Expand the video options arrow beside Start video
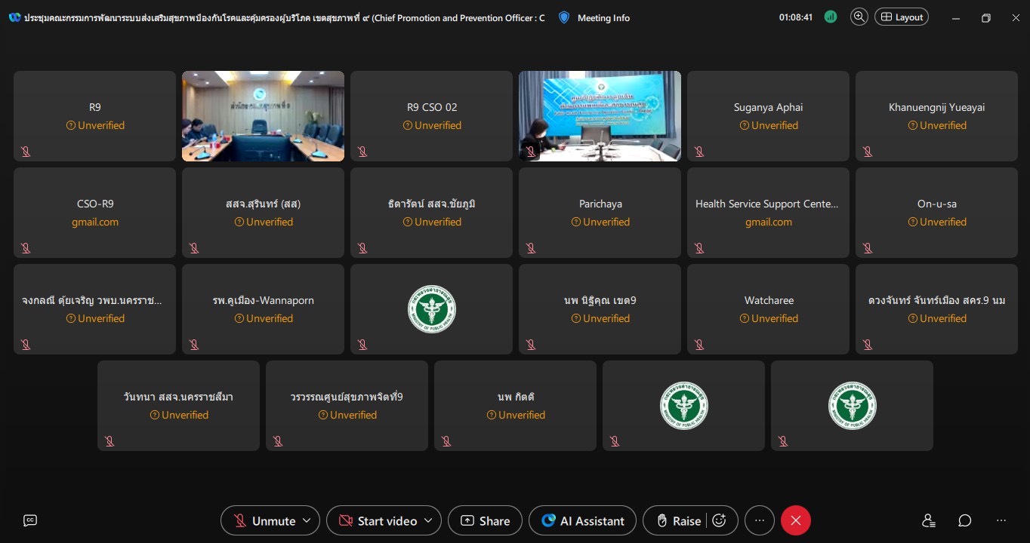This screenshot has width=1030, height=543. point(428,520)
